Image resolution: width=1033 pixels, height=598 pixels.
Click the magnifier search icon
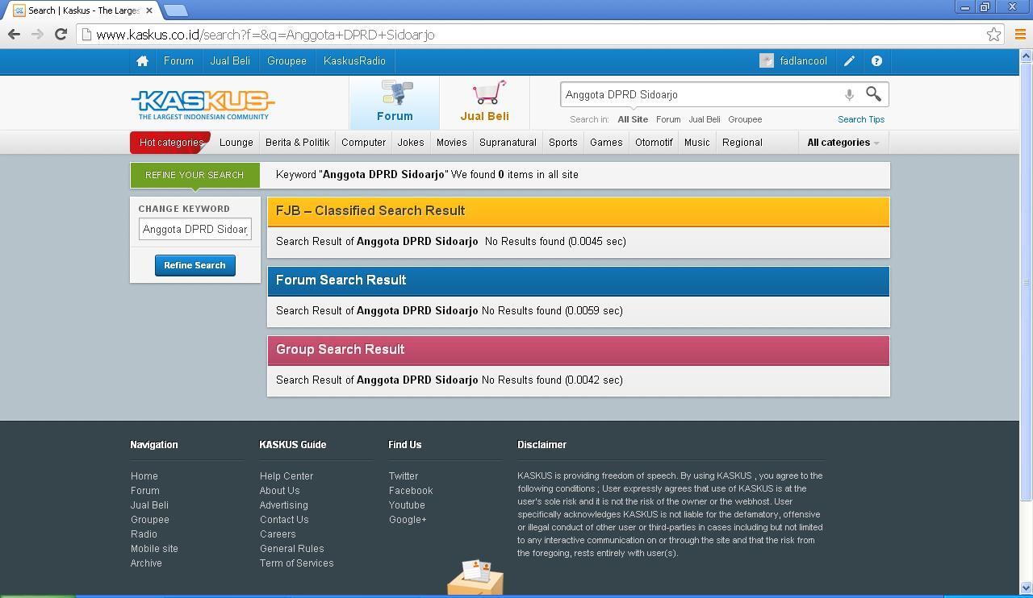click(873, 94)
